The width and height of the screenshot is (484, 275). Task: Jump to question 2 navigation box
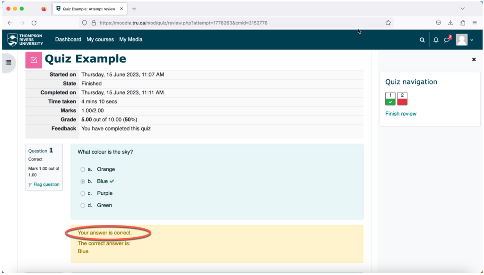[x=402, y=99]
